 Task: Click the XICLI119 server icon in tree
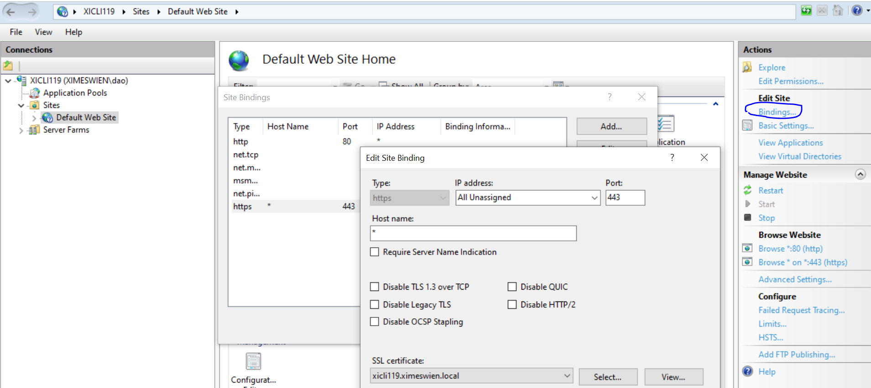pyautogui.click(x=21, y=80)
